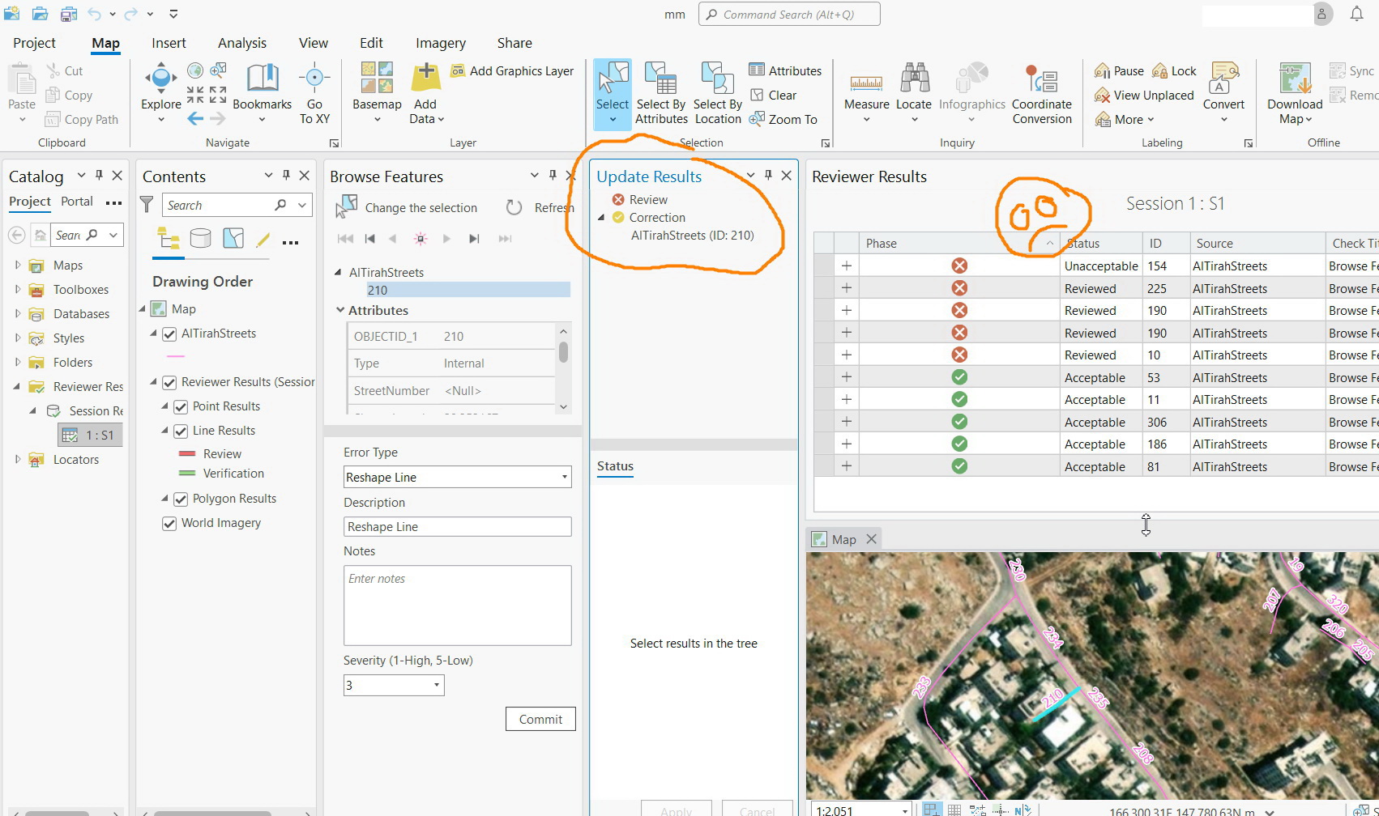Activate the Explore navigation tool
This screenshot has height=816, width=1379.
(160, 89)
